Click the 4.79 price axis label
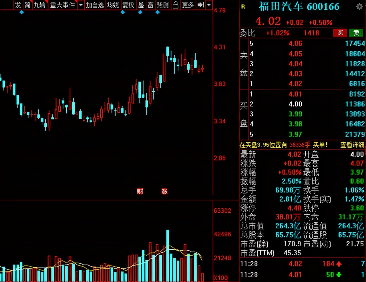Screen dimensions: 366x282 (220, 10)
